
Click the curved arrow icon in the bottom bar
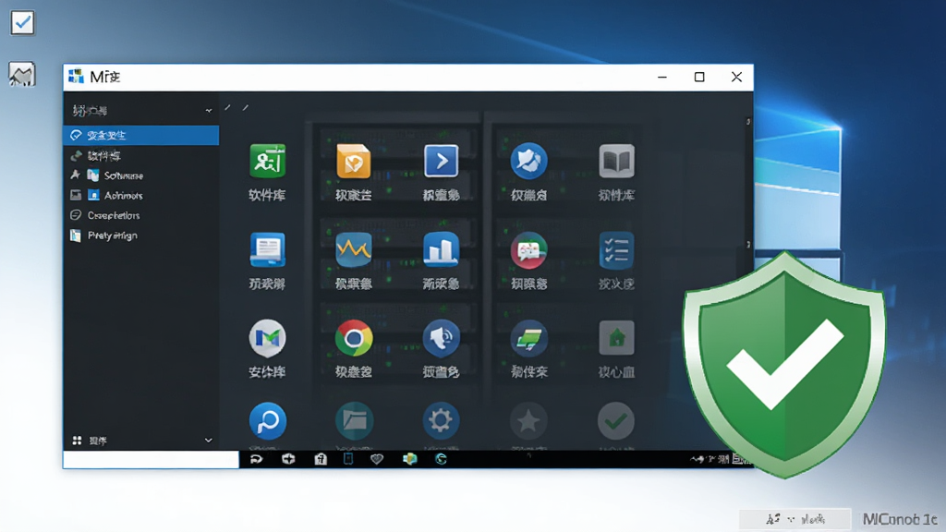click(x=257, y=459)
